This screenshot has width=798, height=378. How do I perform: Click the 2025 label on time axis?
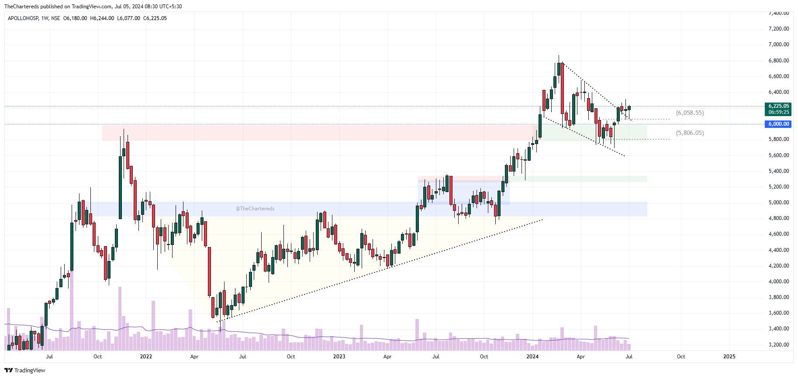pos(729,357)
